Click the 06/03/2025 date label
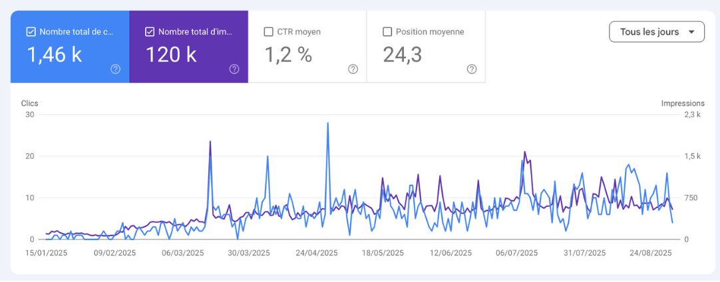This screenshot has width=720, height=282. pyautogui.click(x=183, y=253)
